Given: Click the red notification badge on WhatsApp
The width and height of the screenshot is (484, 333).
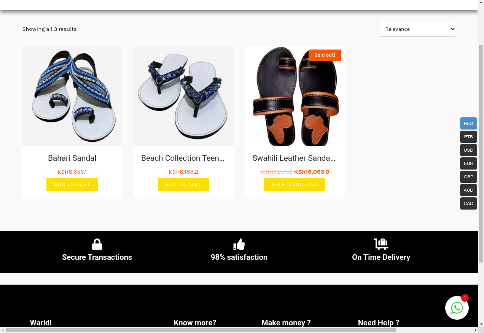Looking at the screenshot, I should point(465,298).
